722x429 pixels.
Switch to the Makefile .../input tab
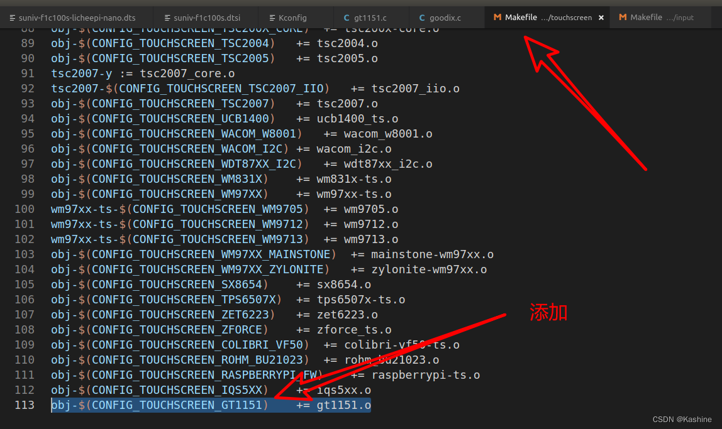662,18
